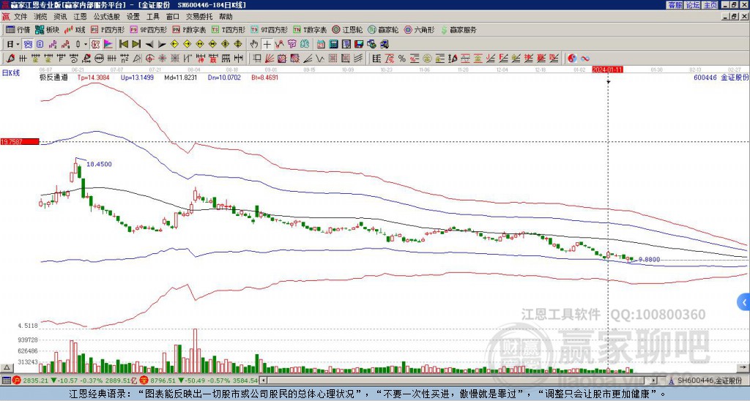This screenshot has width=750, height=401.
Task: Click the black left arrow icon
Action: (x=149, y=45)
